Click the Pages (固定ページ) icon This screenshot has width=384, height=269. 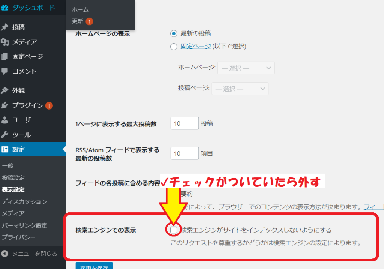[4, 57]
